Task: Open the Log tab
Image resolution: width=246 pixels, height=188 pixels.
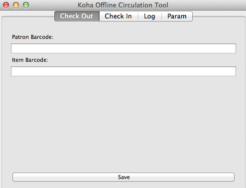Action: pos(150,16)
